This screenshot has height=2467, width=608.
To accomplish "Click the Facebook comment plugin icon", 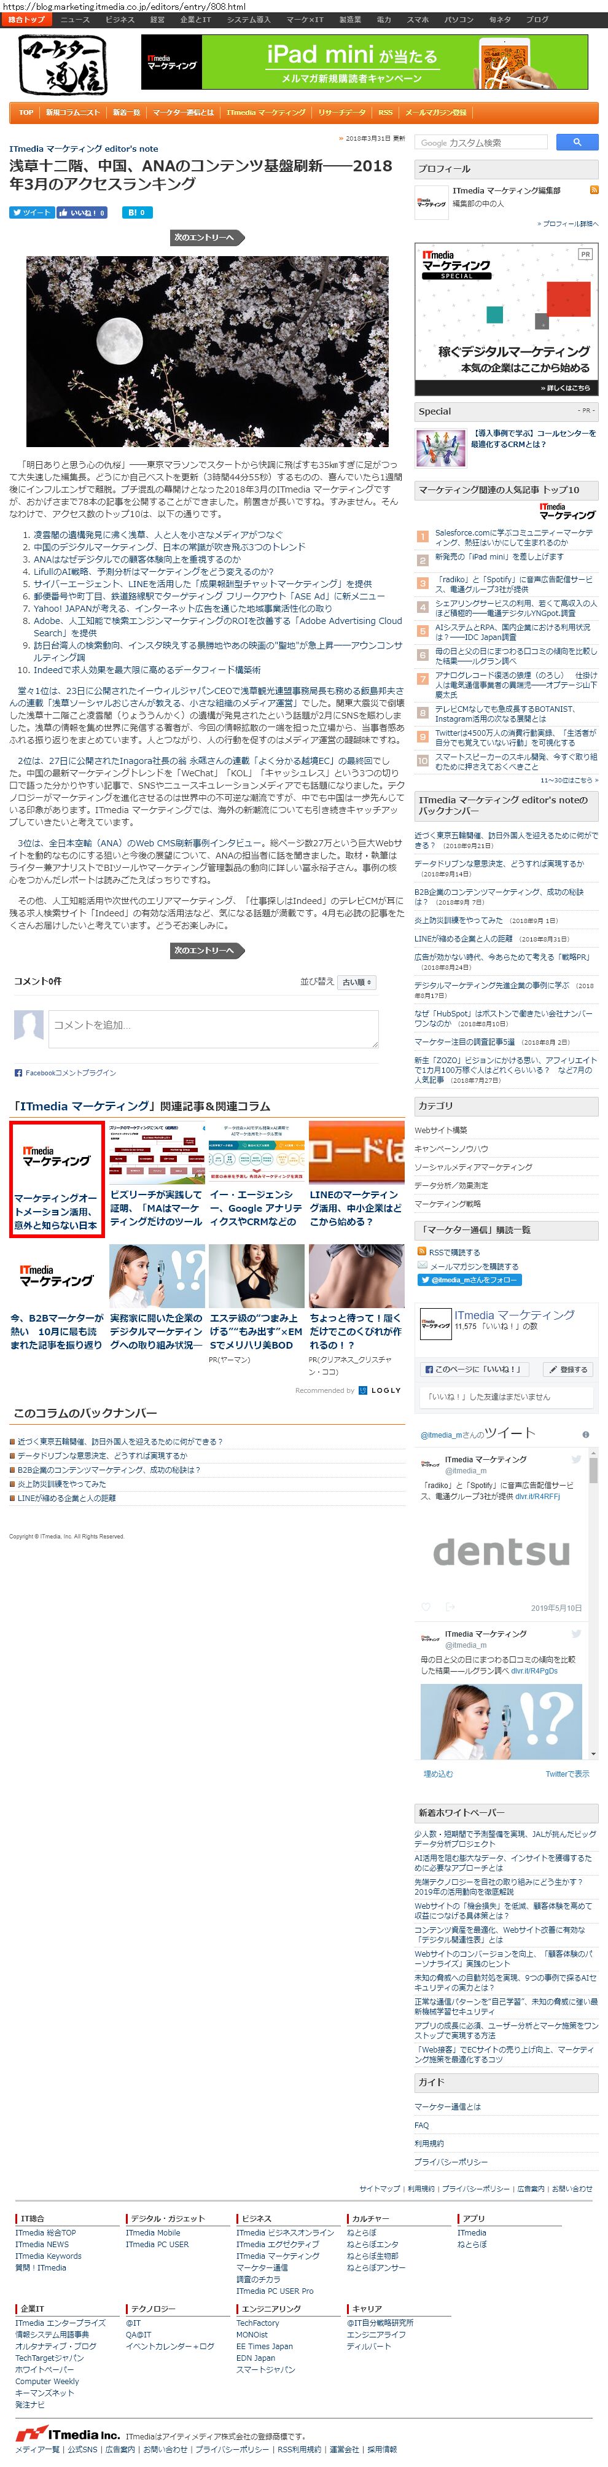I will coord(18,1073).
